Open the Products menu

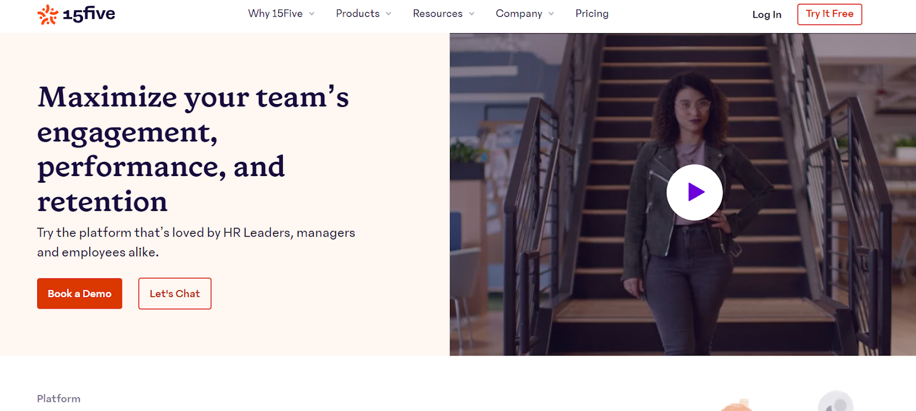[x=357, y=14]
